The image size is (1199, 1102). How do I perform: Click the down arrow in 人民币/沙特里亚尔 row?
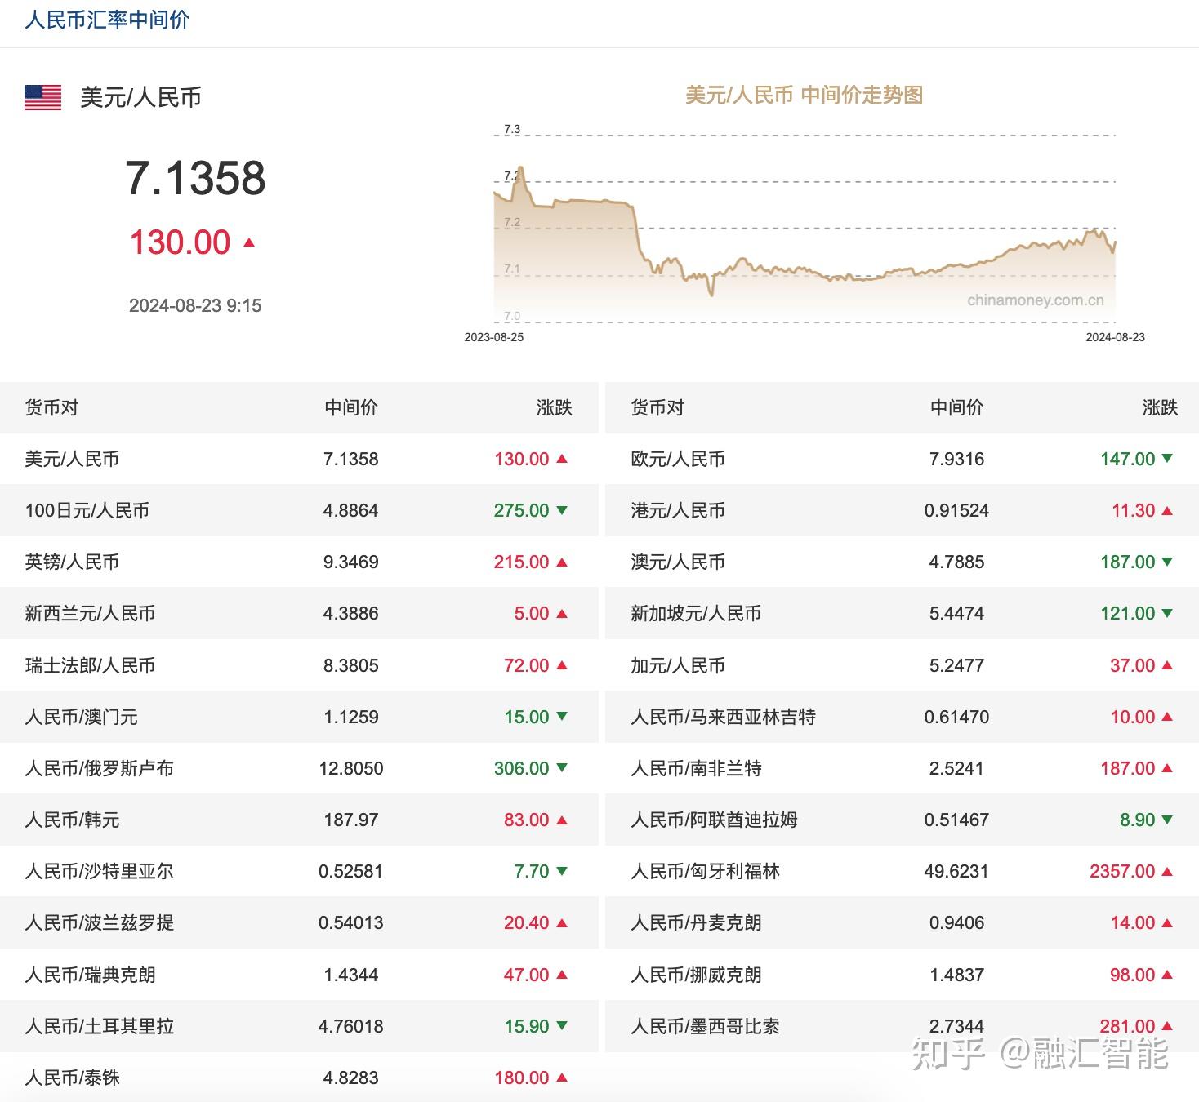562,871
